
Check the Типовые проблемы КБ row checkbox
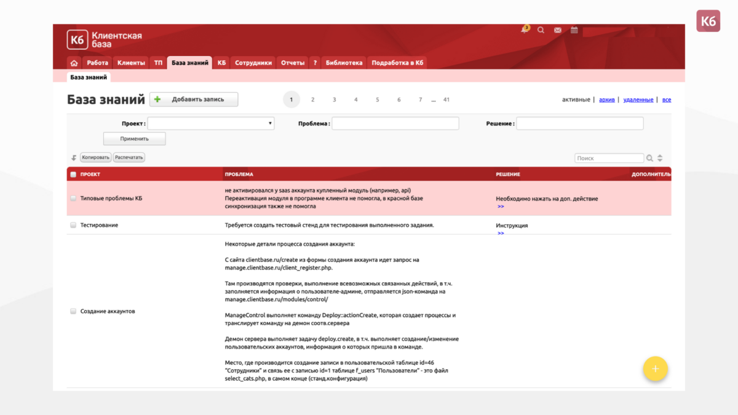pyautogui.click(x=73, y=199)
